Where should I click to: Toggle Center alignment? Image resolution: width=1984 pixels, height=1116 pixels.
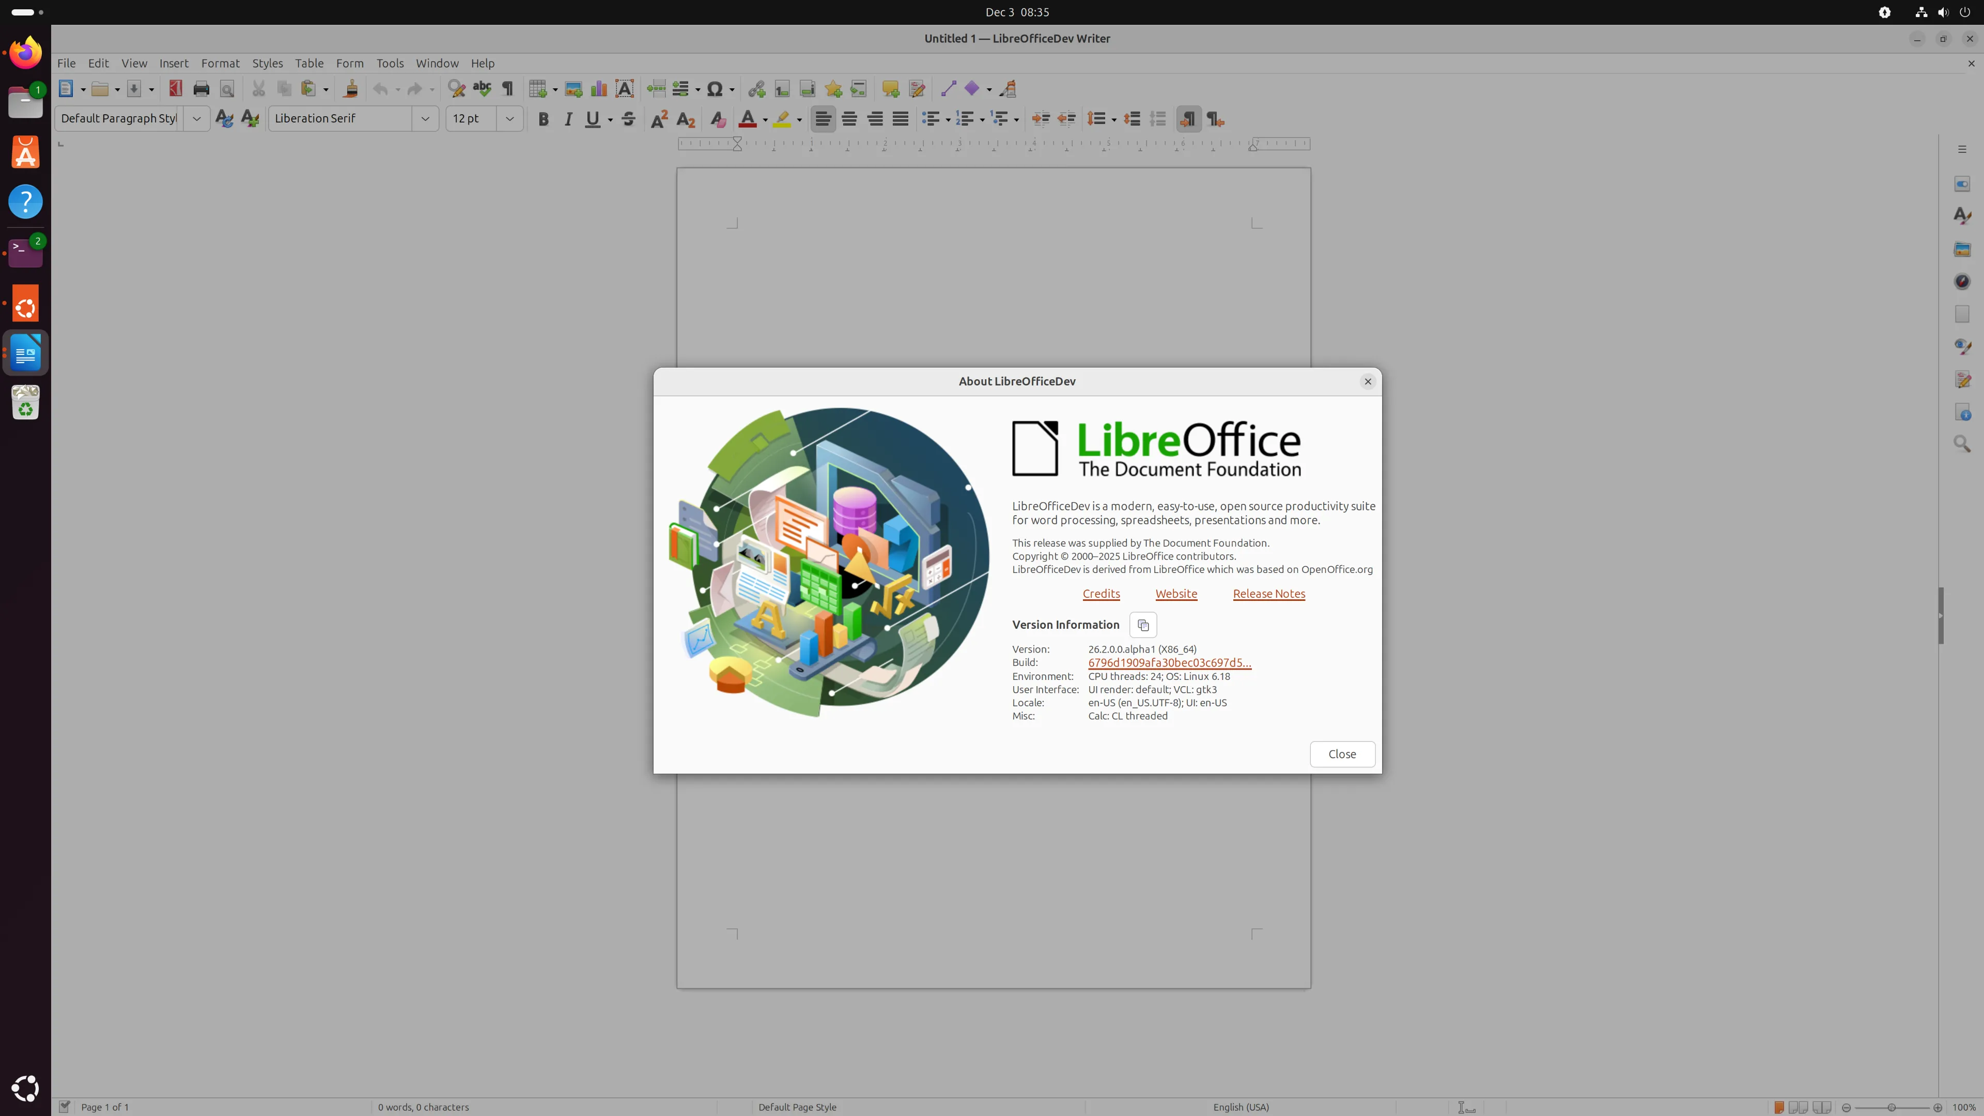click(849, 119)
